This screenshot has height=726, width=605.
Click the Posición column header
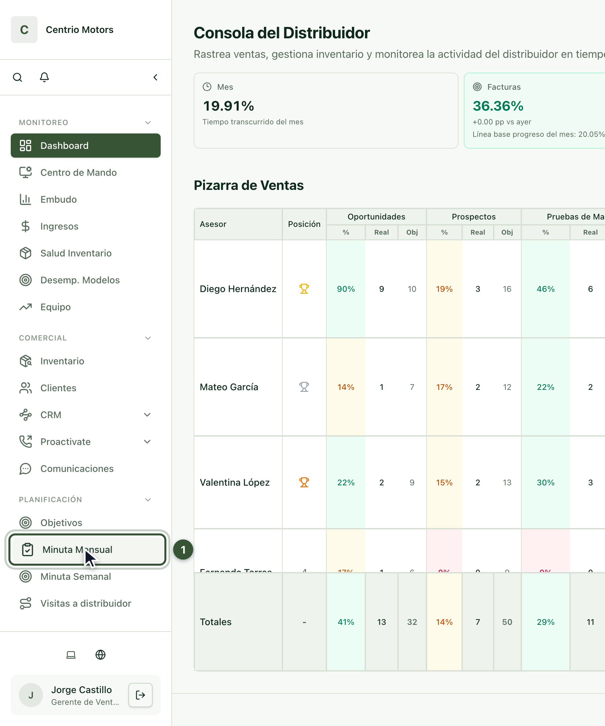pos(304,224)
